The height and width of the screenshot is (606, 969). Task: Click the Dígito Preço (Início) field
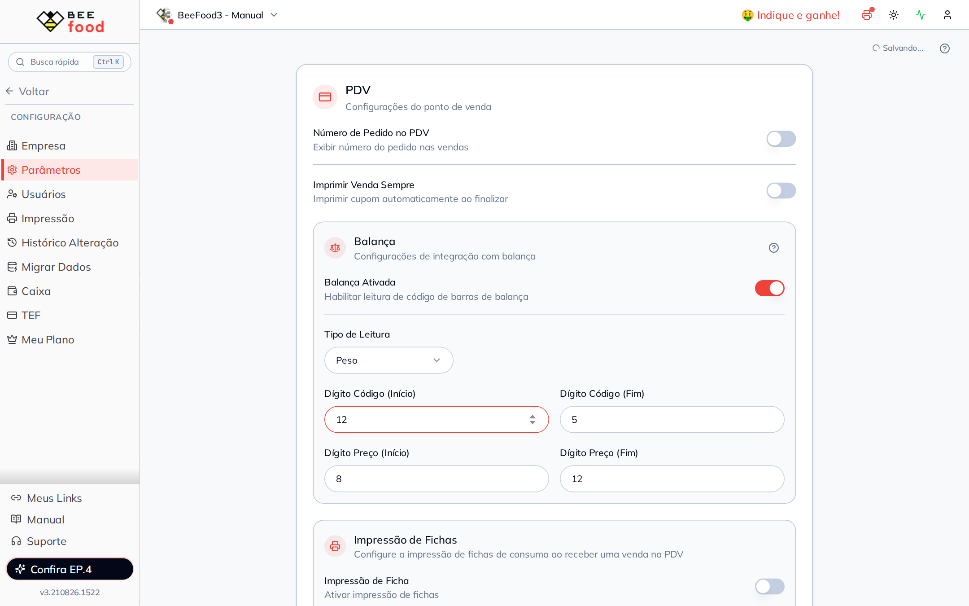tap(436, 479)
